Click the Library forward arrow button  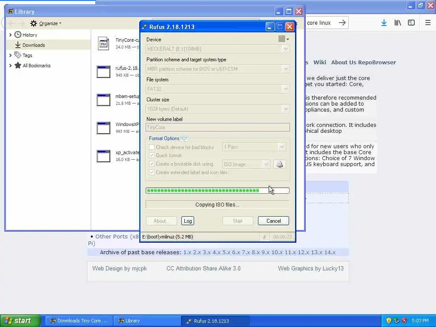tap(22, 23)
